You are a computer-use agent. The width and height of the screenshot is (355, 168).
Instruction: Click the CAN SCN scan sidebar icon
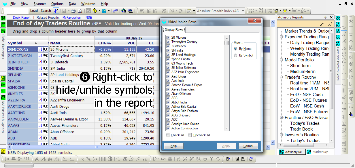coord(338,18)
